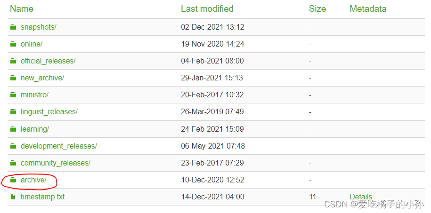The image size is (431, 213).
Task: Click the folder icon next to online/
Action: click(x=13, y=44)
